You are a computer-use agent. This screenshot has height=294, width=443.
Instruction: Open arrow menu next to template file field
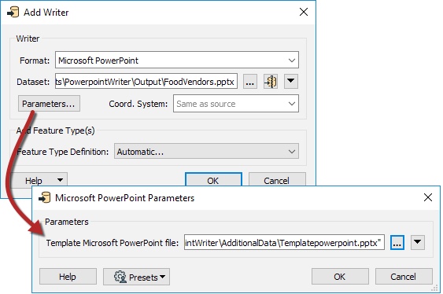pos(417,242)
